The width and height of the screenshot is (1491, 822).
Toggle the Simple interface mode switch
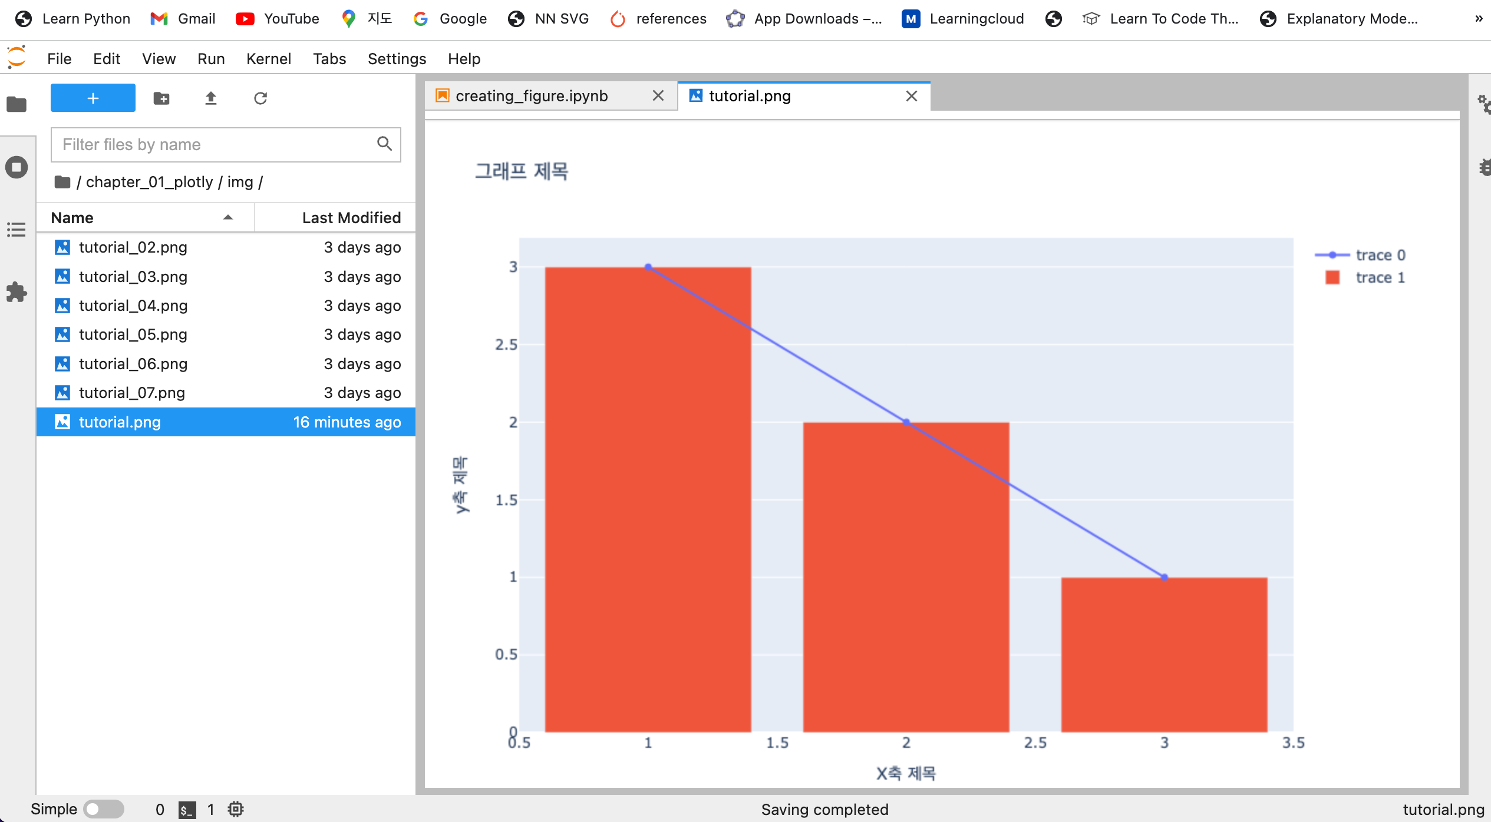(103, 809)
